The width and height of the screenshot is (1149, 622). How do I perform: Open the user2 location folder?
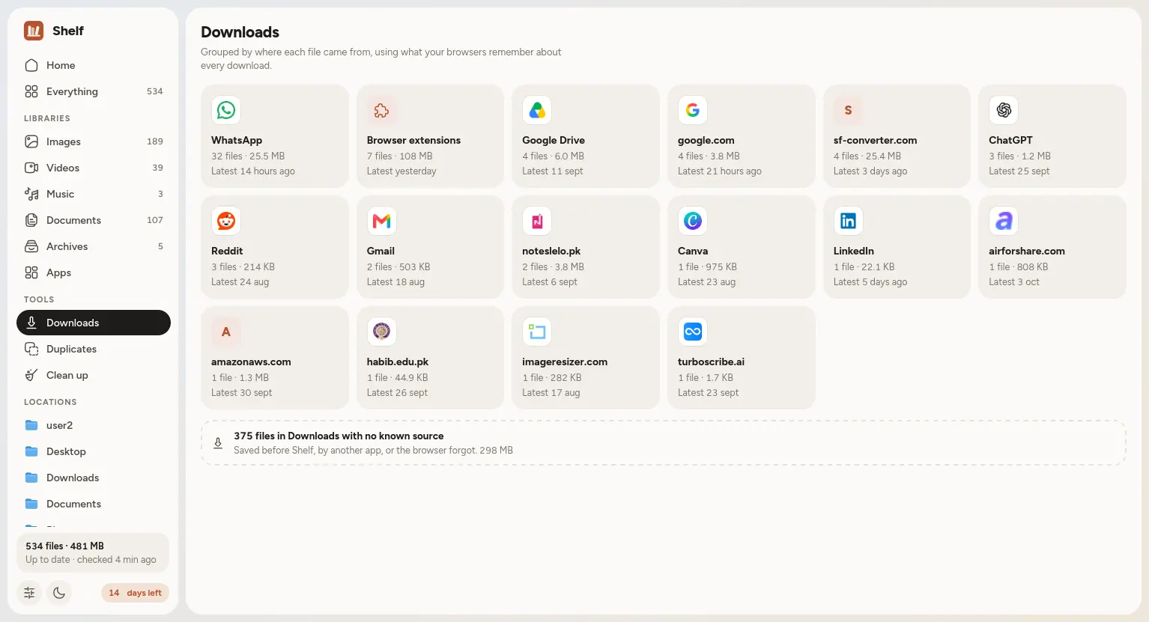pos(94,425)
